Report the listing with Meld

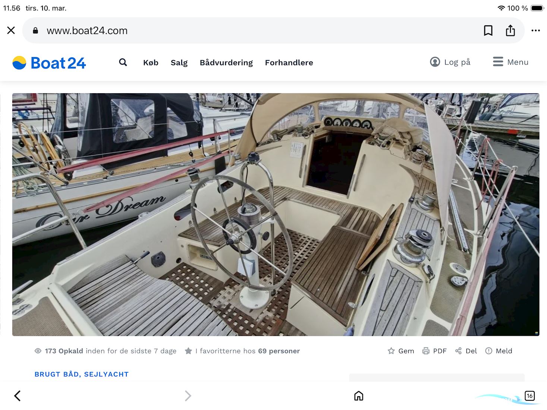499,351
